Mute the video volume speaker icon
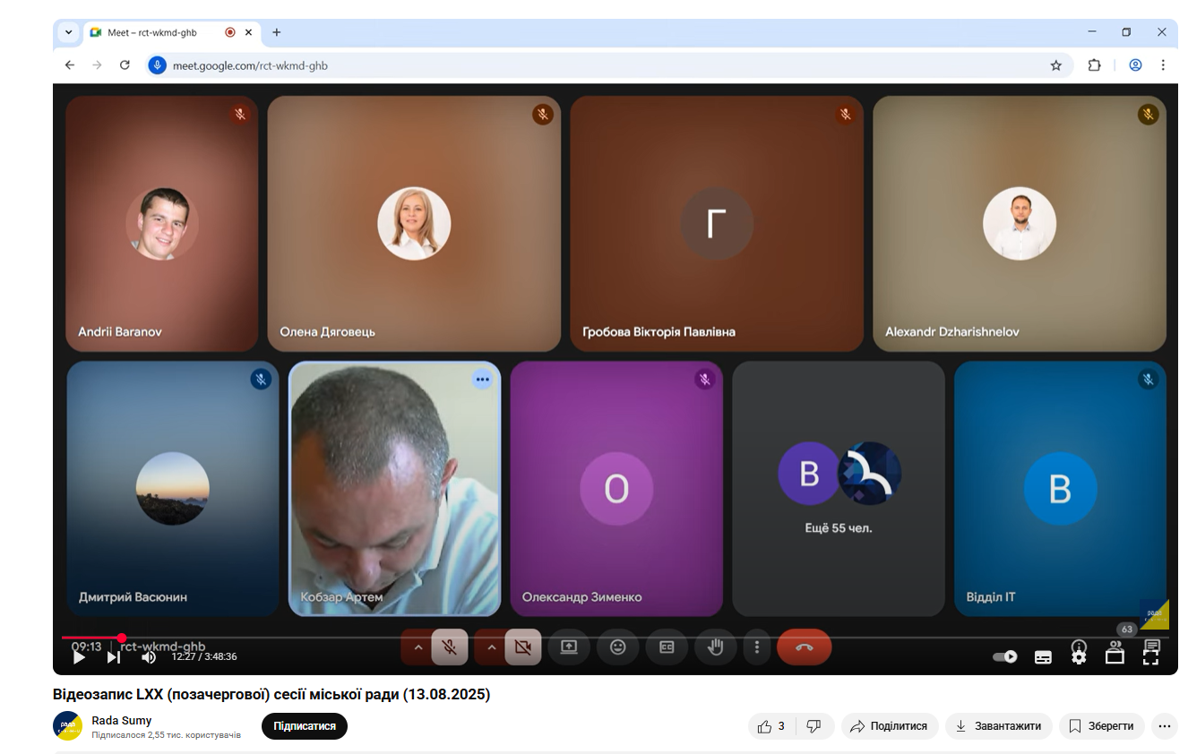Viewport: 1188px width, 754px height. (149, 657)
